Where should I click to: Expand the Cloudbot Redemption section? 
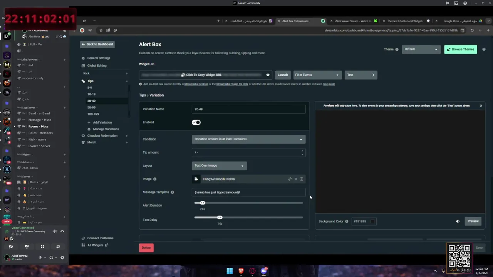127,136
